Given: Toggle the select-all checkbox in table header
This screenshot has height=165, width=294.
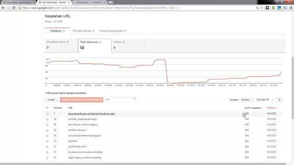Looking at the screenshot, I should point(47,108).
